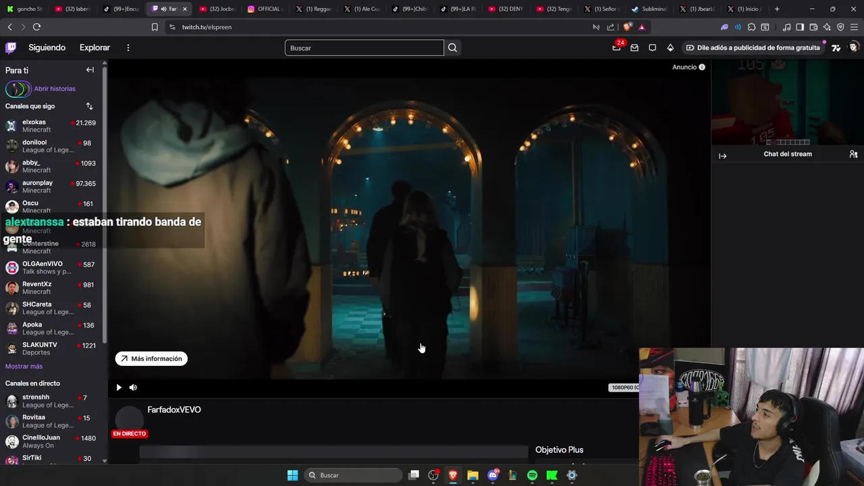Open Brave Leo AI sparkle icon
This screenshot has height=486, width=864.
[827, 27]
